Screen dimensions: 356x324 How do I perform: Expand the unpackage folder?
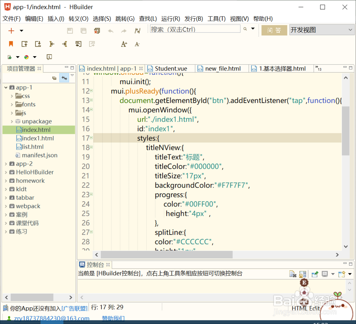coord(12,121)
